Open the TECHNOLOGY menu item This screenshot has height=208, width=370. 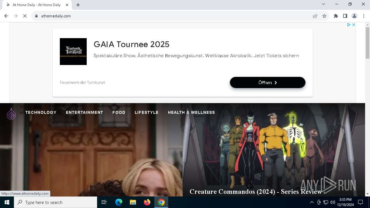click(41, 112)
